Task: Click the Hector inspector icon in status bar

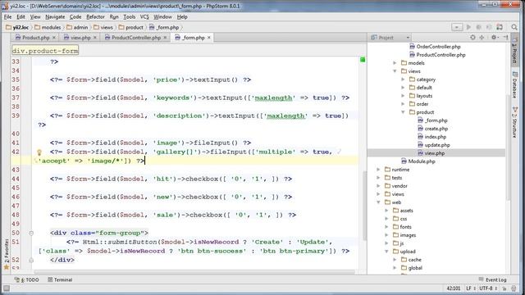Action: 514,288
